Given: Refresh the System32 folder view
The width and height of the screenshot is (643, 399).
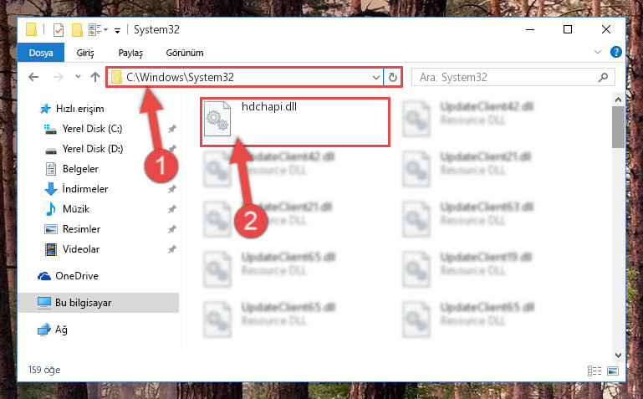Looking at the screenshot, I should (x=392, y=77).
